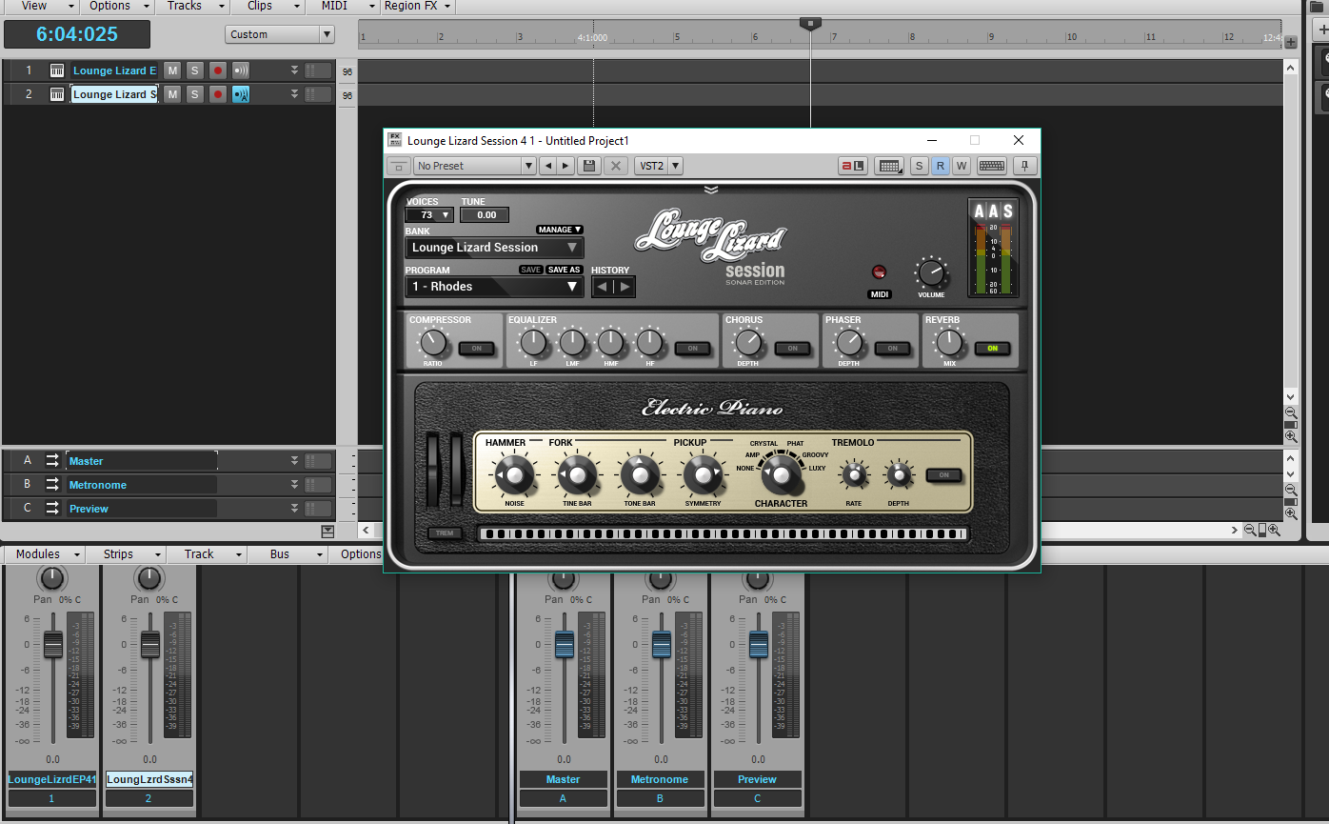The width and height of the screenshot is (1329, 824).
Task: Open the Program selector 1 - Rhodes
Action: coord(494,287)
